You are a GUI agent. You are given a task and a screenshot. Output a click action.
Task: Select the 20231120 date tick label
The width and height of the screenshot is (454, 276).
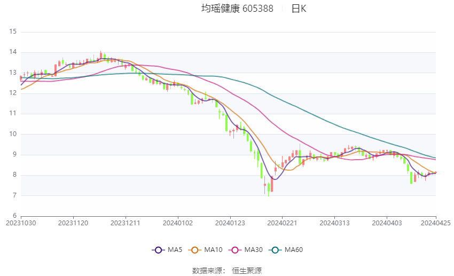(x=73, y=223)
